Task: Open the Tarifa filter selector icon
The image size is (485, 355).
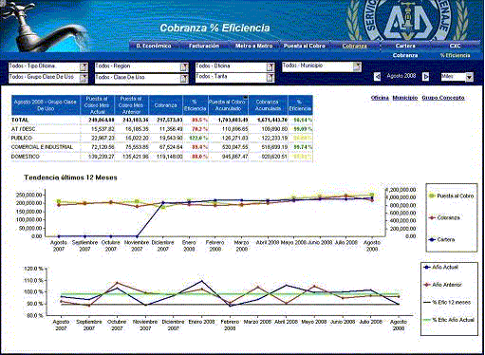Action: click(270, 78)
